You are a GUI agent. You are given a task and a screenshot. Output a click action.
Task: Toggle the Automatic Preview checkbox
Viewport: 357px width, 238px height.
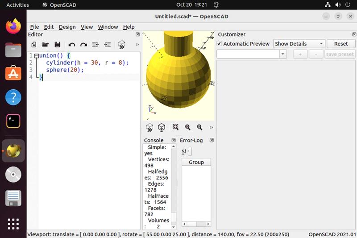[x=219, y=43]
